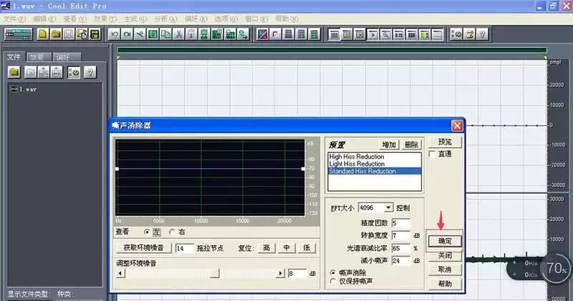Select the 右 (right) channel radio button

tap(172, 232)
